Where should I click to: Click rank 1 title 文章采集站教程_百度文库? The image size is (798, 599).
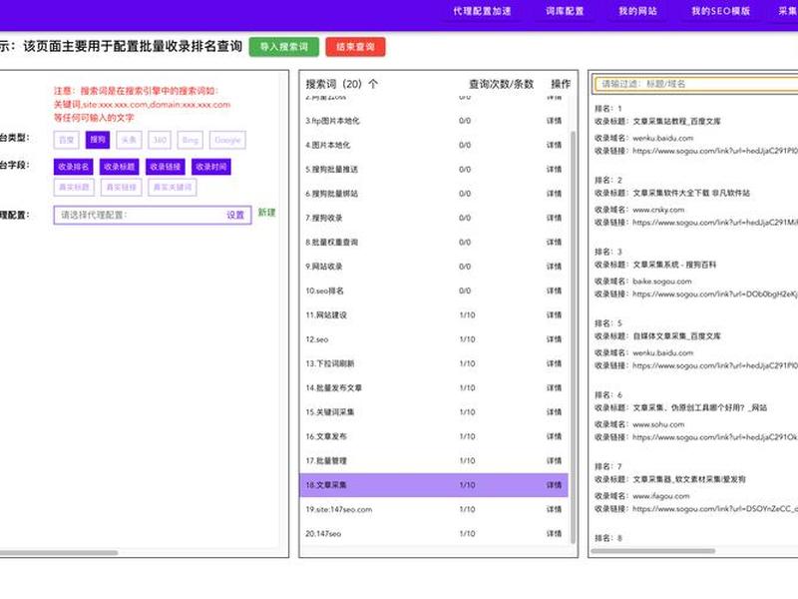(x=676, y=121)
